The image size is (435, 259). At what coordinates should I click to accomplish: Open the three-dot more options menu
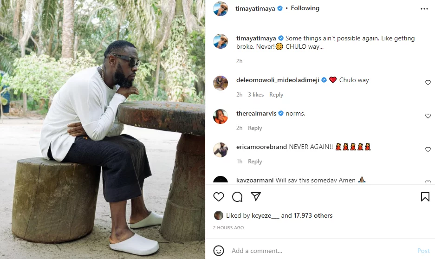(x=424, y=9)
